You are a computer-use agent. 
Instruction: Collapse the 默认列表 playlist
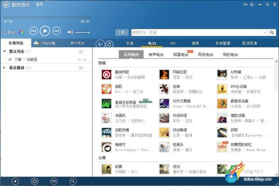(x=4, y=51)
